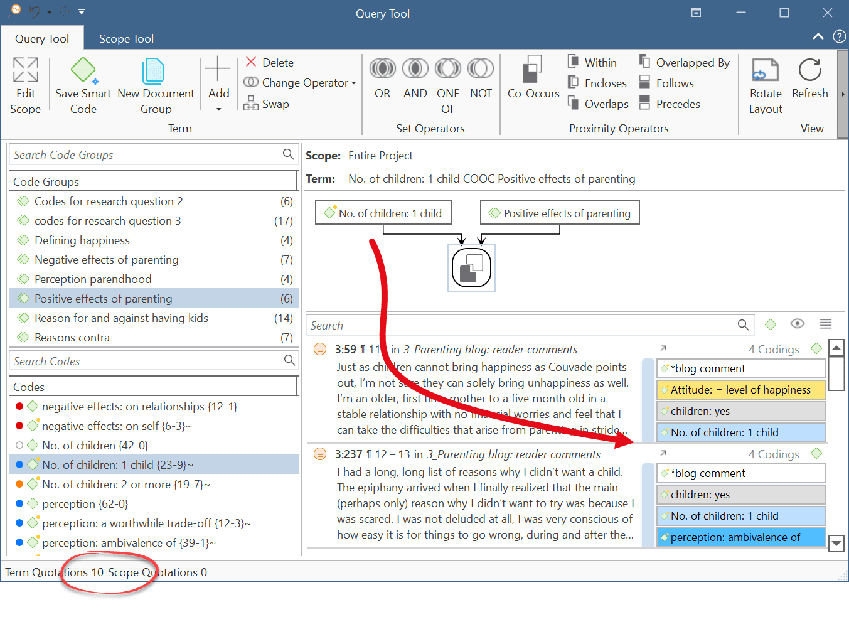Apply the OR set operator
849x622 pixels.
click(383, 79)
